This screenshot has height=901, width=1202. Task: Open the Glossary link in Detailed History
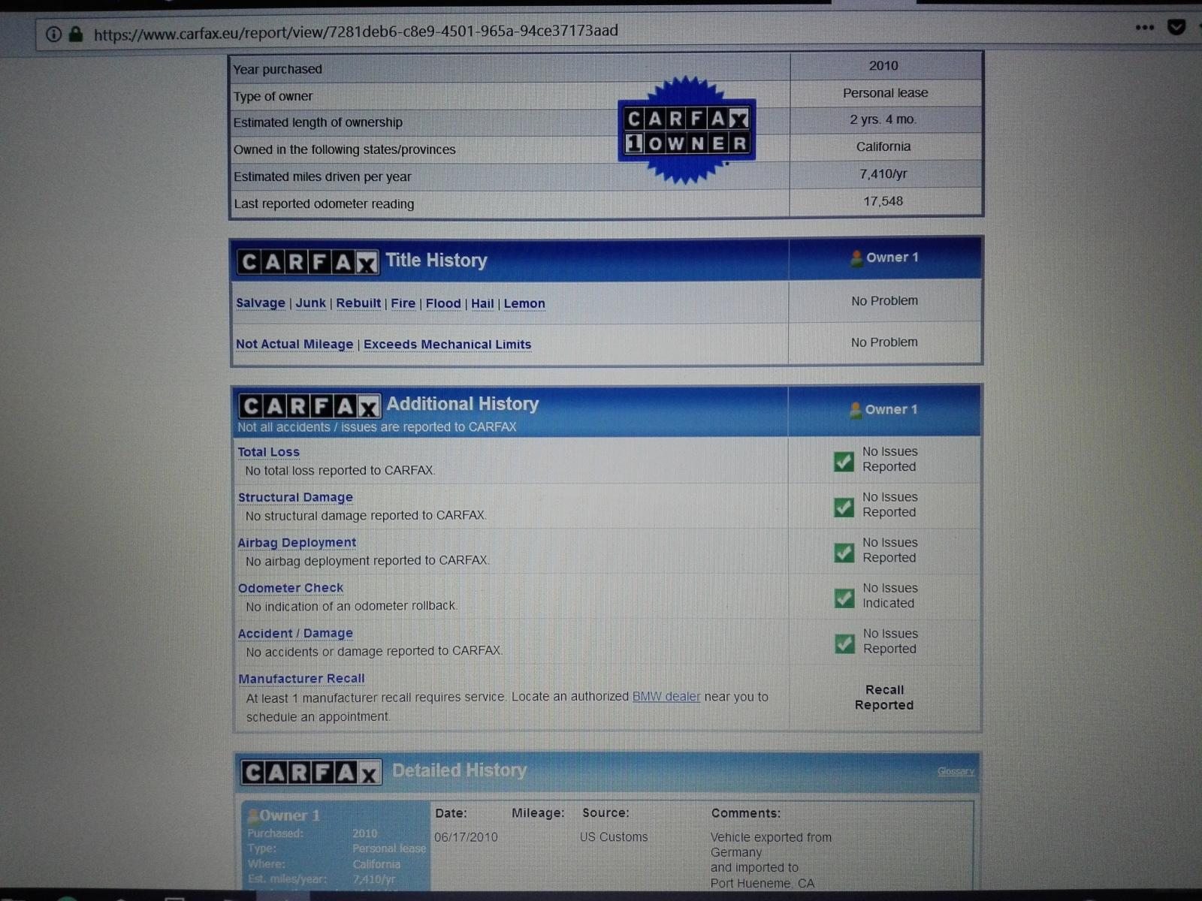coord(955,771)
